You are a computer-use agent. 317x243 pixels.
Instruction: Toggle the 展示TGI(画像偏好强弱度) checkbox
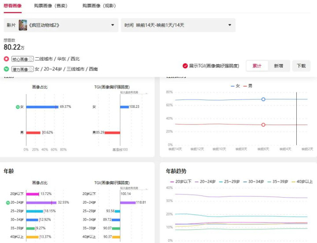coord(185,66)
